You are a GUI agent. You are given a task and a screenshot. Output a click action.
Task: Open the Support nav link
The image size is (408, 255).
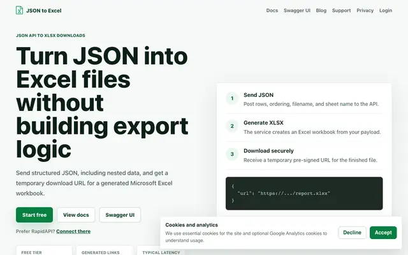pyautogui.click(x=342, y=11)
